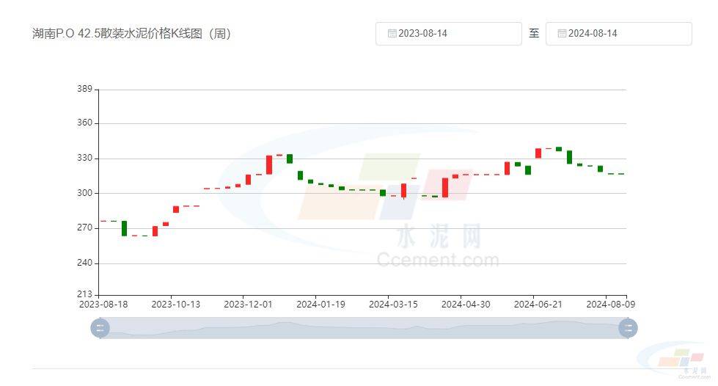Click the data zoom range bar below chart

click(364, 328)
